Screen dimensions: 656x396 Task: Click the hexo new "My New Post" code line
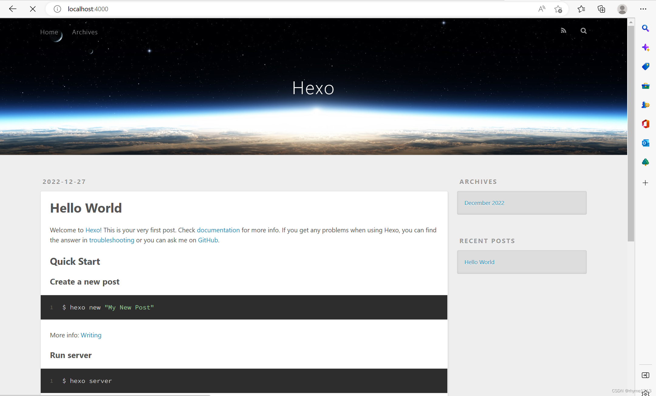point(108,307)
